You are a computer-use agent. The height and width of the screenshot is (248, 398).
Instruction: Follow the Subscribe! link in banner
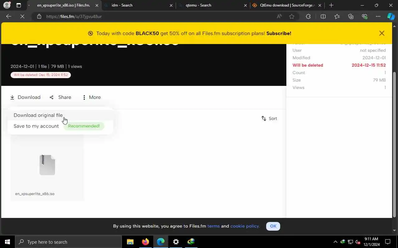coord(279,33)
